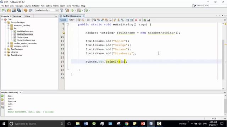This screenshot has width=227, height=127.
Task: Click the Find Selection magnifier in editor toolbar
Action: pos(95,20)
